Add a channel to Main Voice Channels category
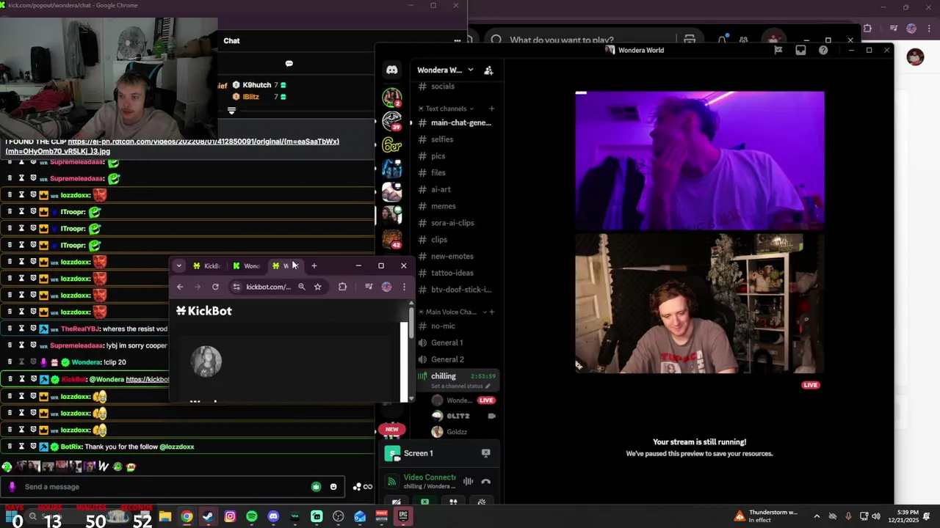This screenshot has width=940, height=528. (x=491, y=312)
